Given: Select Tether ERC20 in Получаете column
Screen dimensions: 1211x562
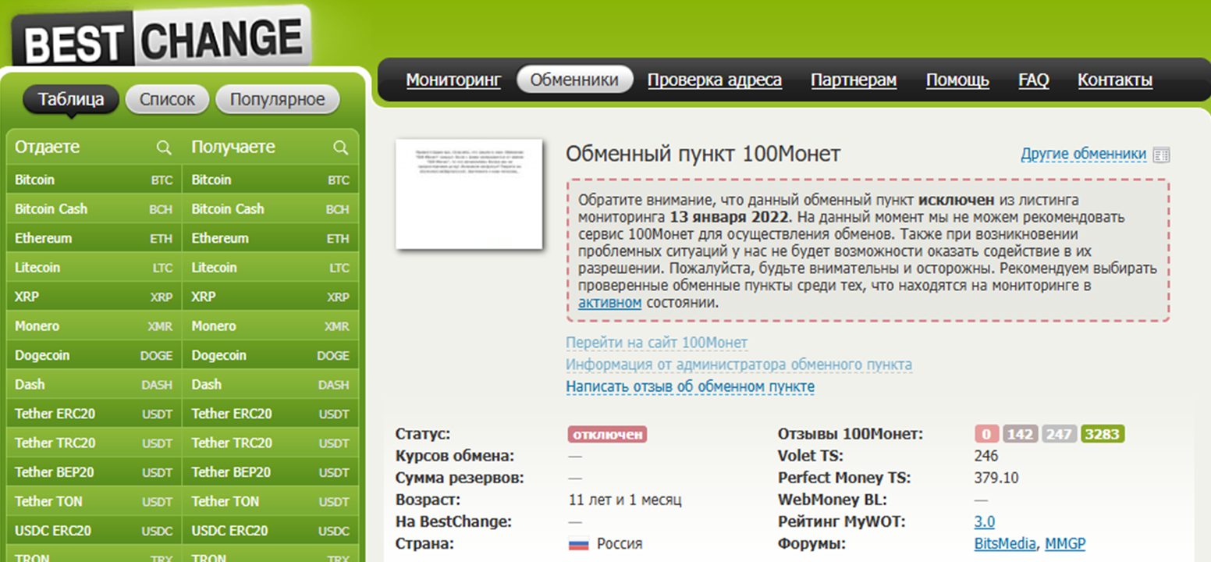Looking at the screenshot, I should pyautogui.click(x=271, y=414).
